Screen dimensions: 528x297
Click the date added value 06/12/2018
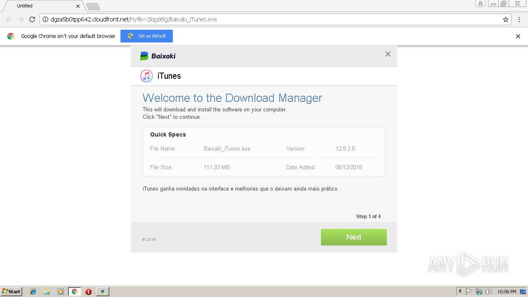[349, 167]
